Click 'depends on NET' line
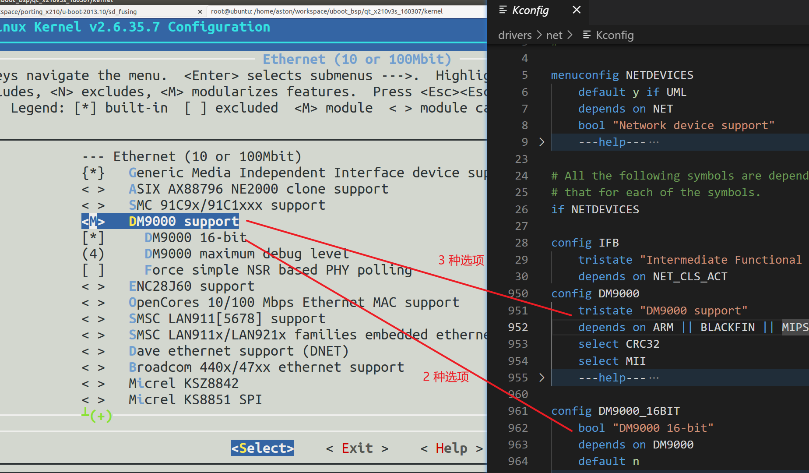The image size is (809, 473). [626, 109]
